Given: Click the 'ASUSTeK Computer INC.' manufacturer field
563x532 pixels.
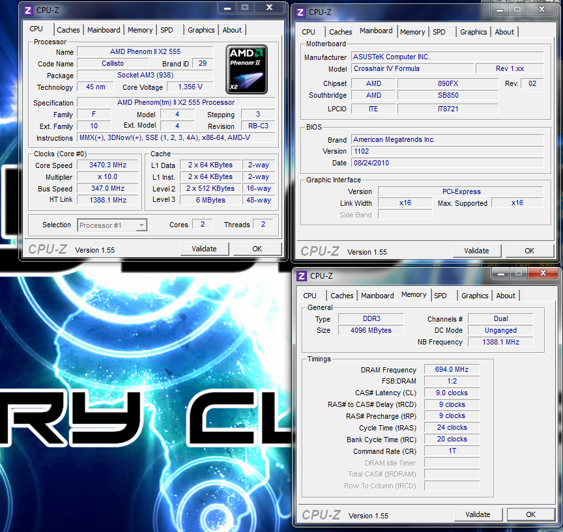Looking at the screenshot, I should tap(448, 57).
